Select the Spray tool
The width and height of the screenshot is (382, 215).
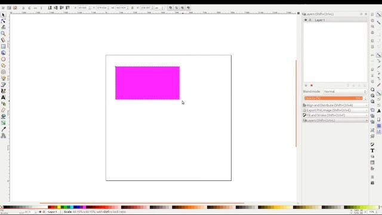tap(3, 104)
